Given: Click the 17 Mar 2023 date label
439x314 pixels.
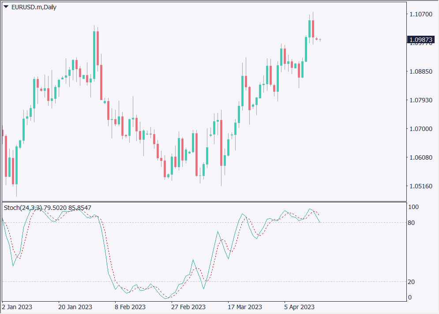Looking at the screenshot, I should pos(245,307).
